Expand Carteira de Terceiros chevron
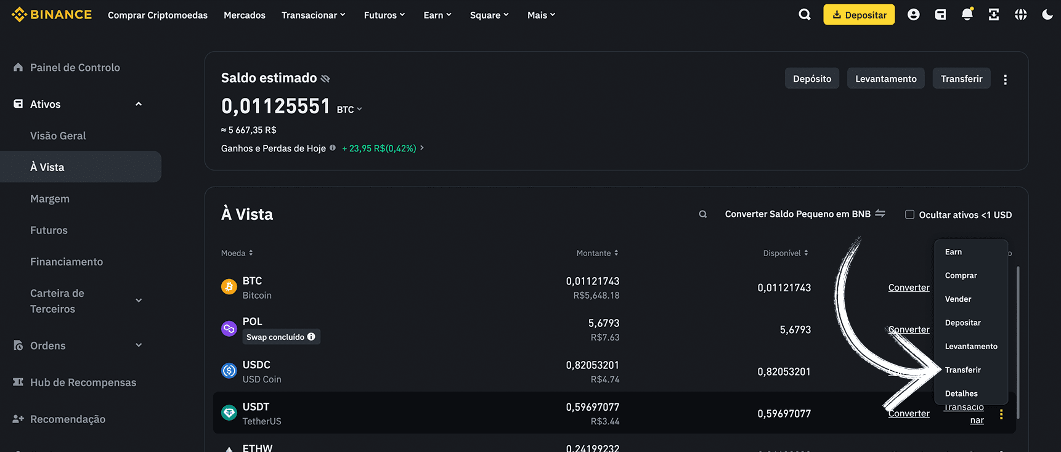Viewport: 1061px width, 452px height. tap(139, 301)
